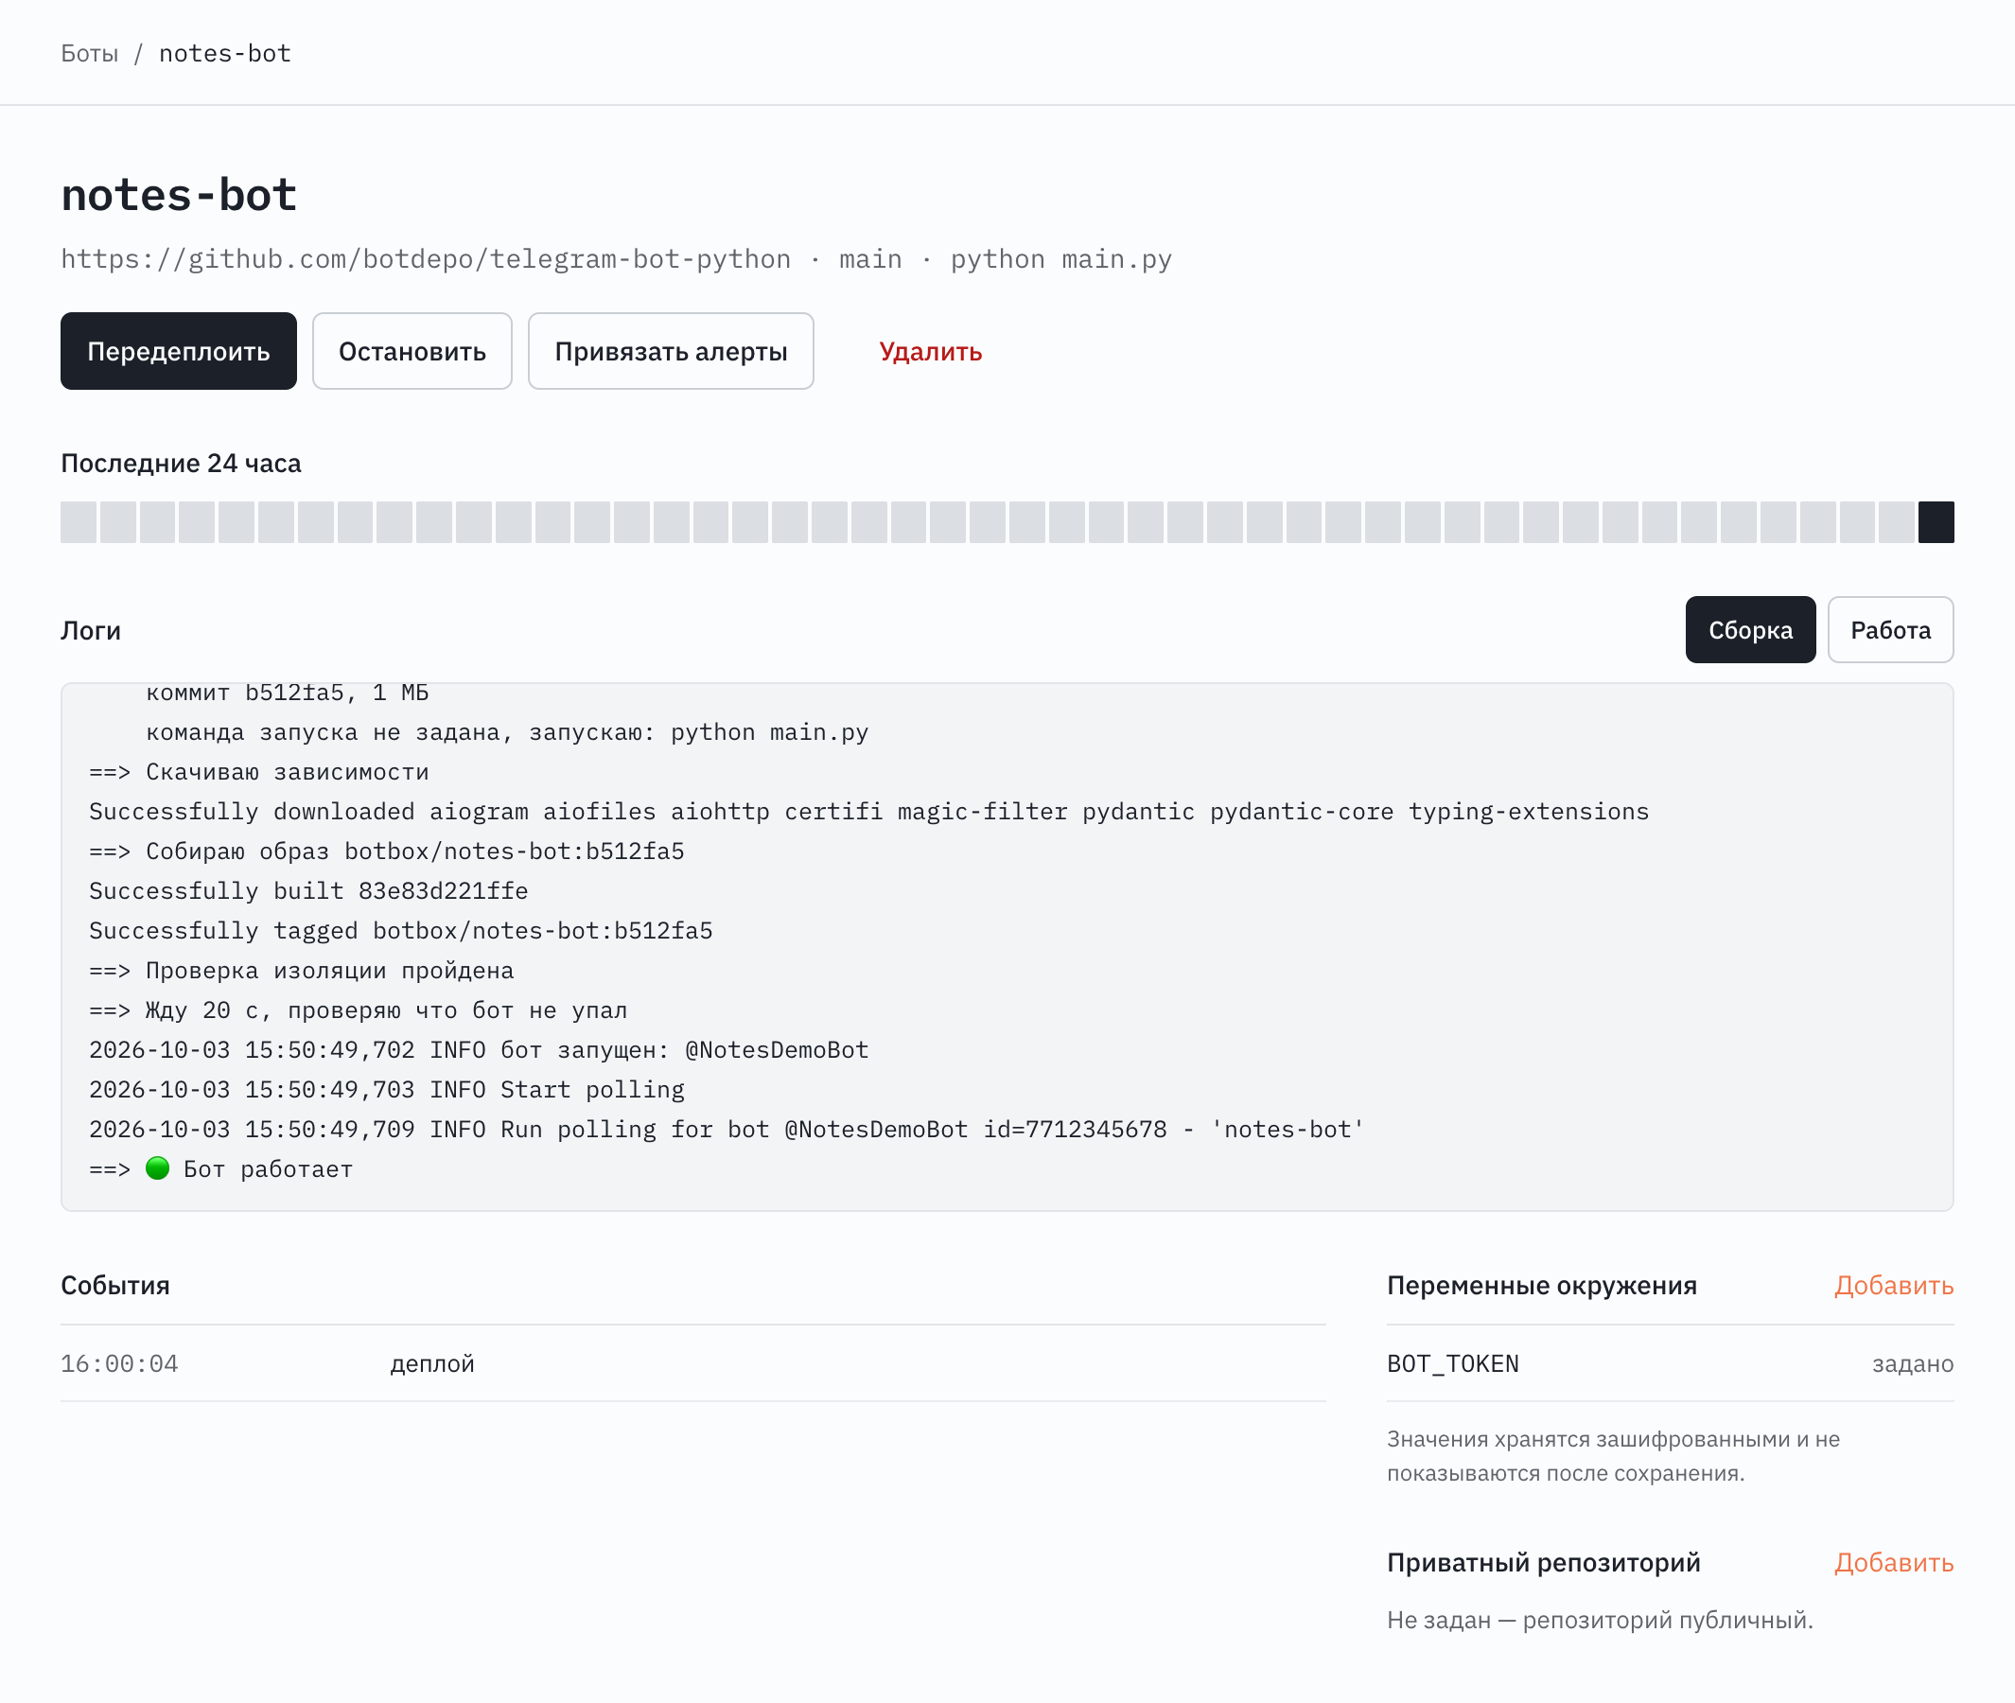Click the notes-bot breadcrumb item
Image resolution: width=2015 pixels, height=1703 pixels.
[x=225, y=53]
